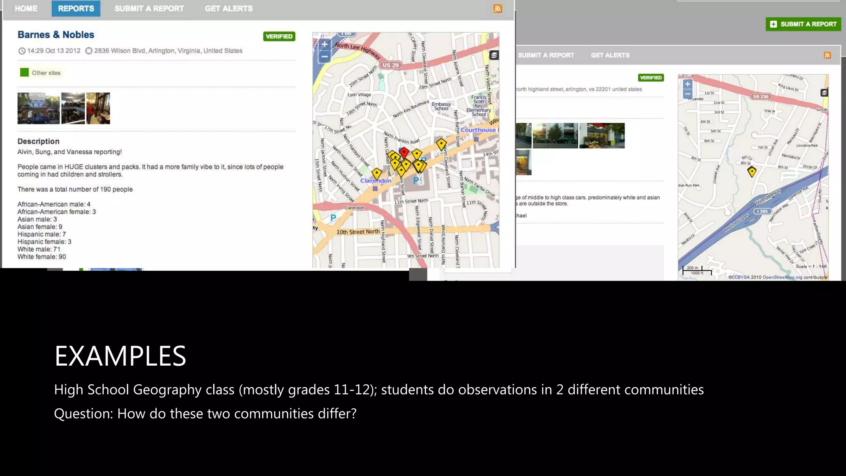Viewport: 846px width, 476px height.
Task: Click the Barnes & Nobles report title
Action: 56,35
